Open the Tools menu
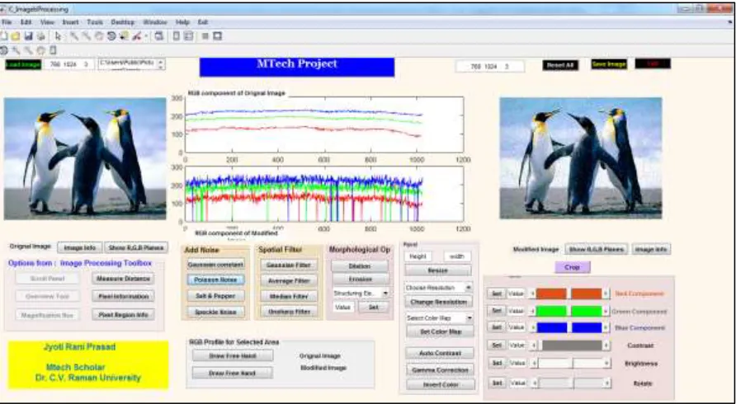This screenshot has width=736, height=404. 95,22
